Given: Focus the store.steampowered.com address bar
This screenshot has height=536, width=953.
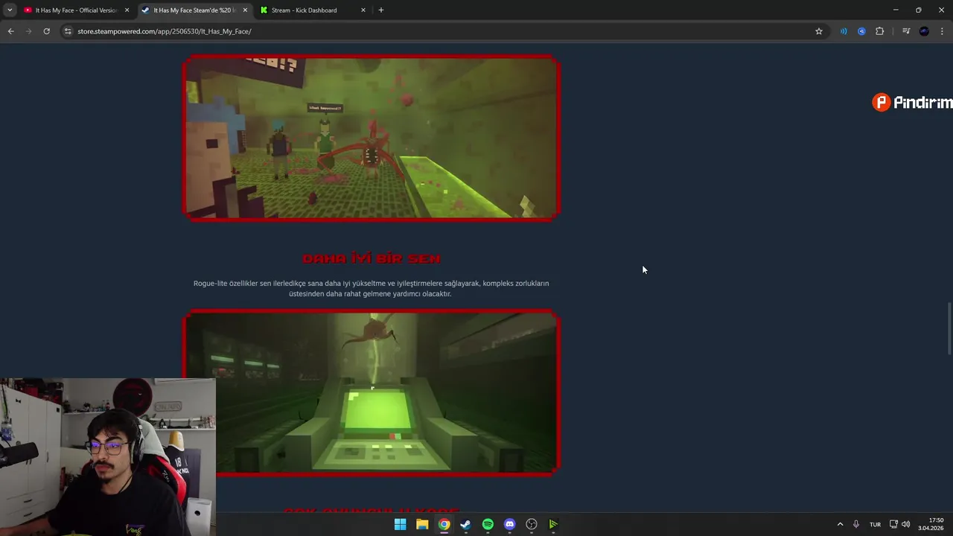Looking at the screenshot, I should coord(439,31).
